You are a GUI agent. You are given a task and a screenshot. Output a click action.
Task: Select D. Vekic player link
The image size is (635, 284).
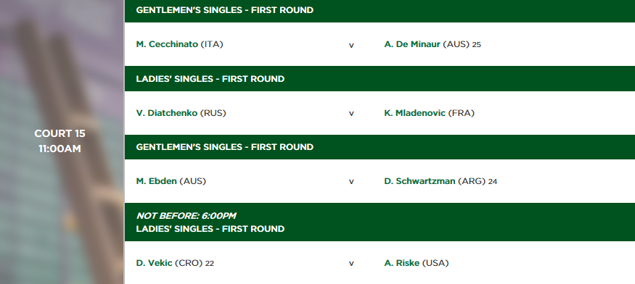point(155,263)
